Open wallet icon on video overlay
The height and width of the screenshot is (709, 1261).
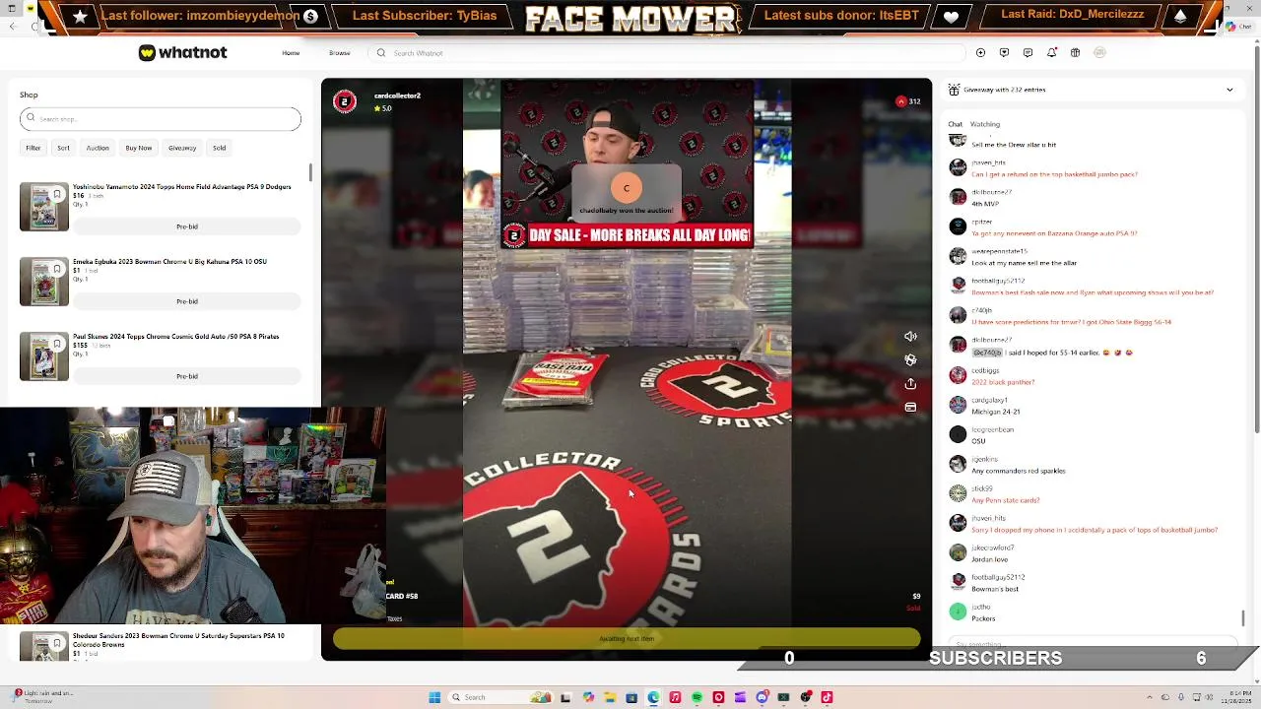910,408
